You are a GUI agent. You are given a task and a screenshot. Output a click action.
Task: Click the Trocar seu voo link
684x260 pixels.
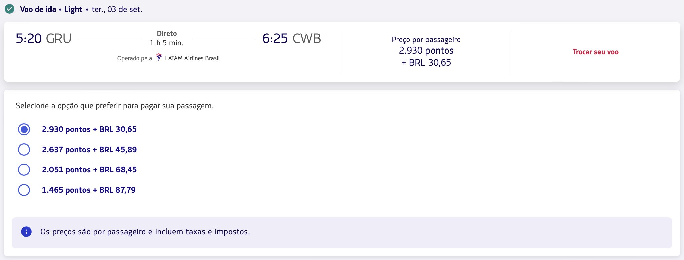click(x=595, y=52)
